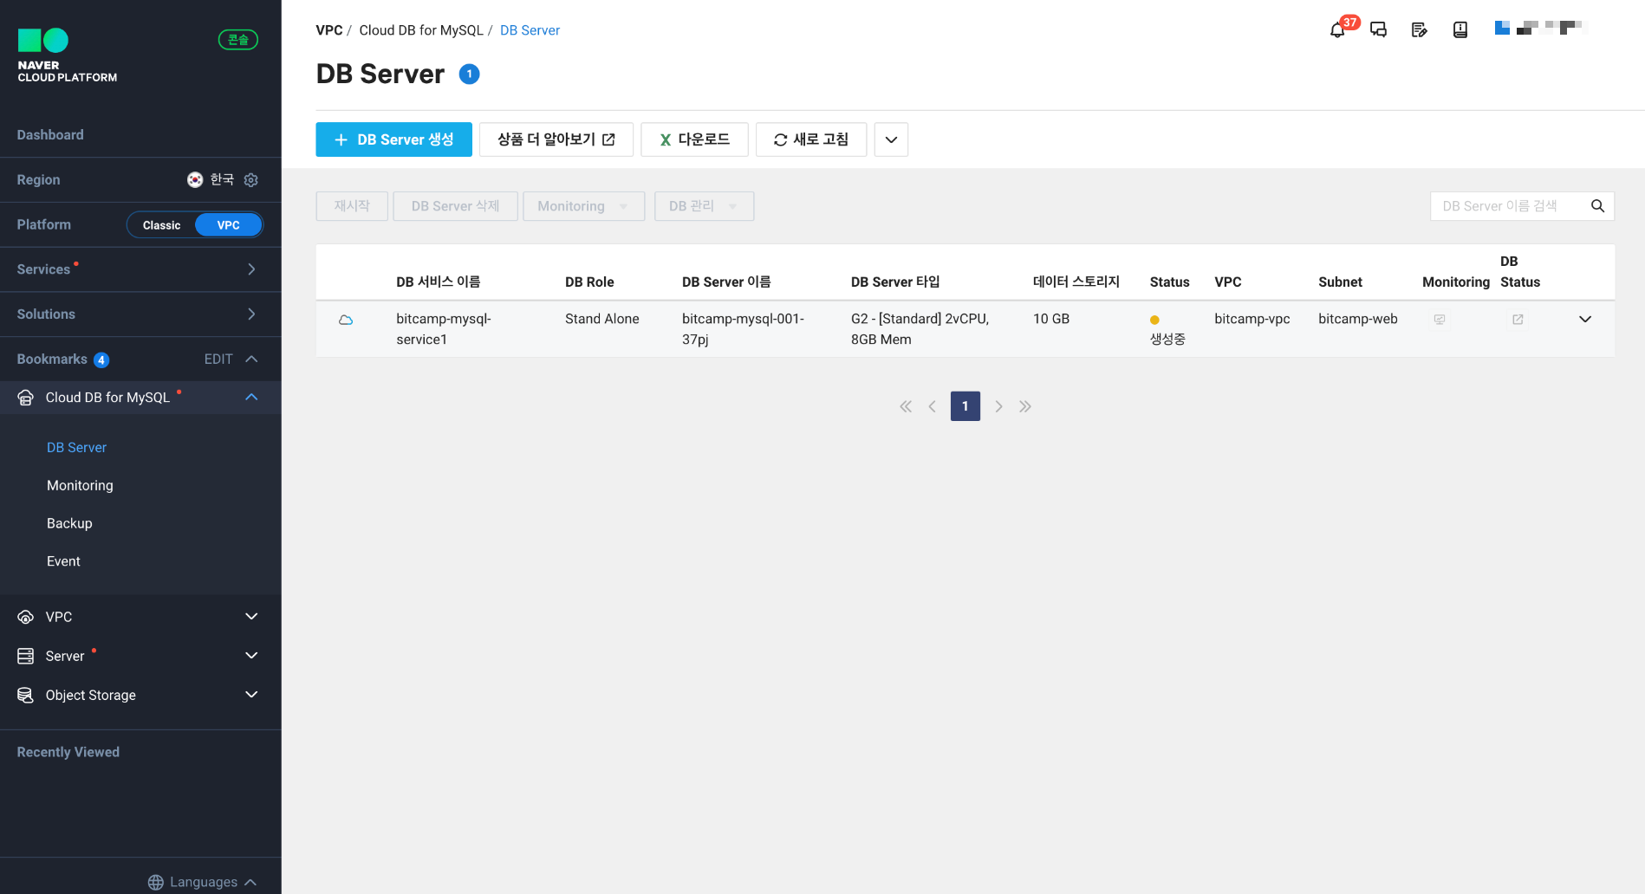1645x894 pixels.
Task: Open Dashboard in the sidebar
Action: 50,135
